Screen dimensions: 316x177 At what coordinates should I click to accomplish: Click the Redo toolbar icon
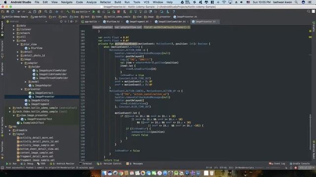pyautogui.click(x=24, y=12)
